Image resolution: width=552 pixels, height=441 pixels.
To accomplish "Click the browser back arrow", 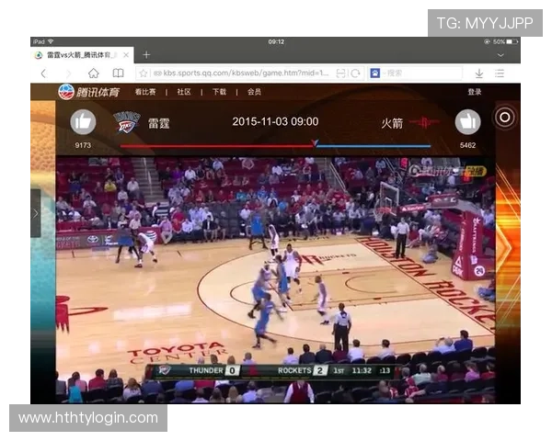I will (42, 73).
